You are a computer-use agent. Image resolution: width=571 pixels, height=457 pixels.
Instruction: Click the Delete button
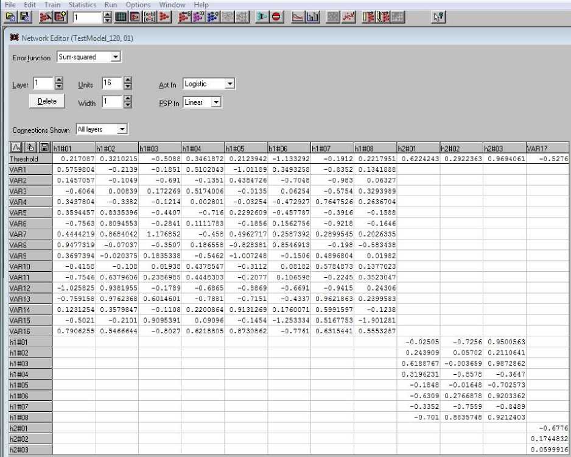coord(47,101)
